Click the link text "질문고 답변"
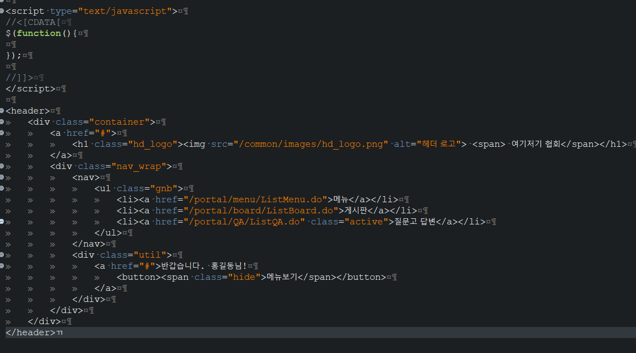 (x=415, y=222)
